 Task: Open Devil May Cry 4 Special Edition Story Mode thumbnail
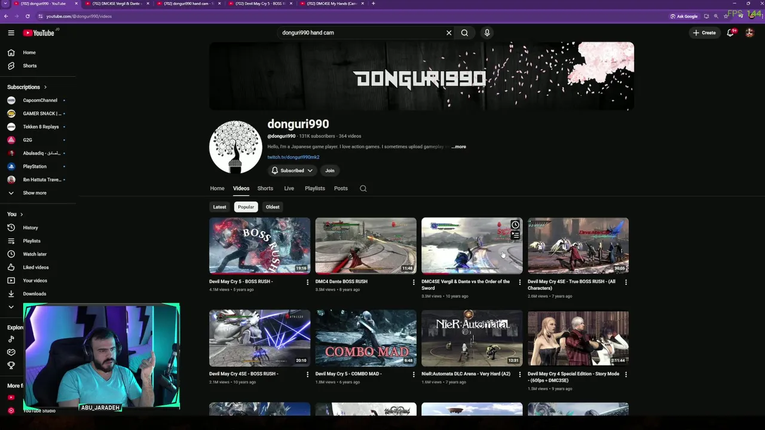point(578,338)
